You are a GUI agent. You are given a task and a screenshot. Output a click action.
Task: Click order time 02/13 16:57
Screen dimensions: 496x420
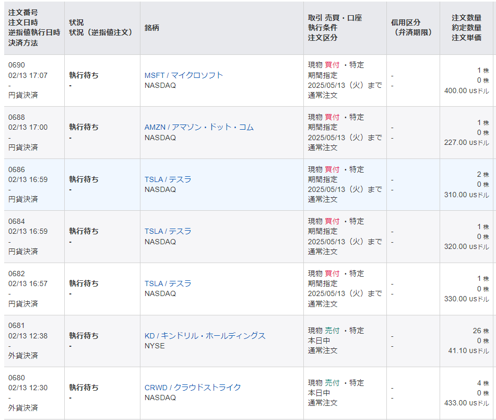coord(28,283)
